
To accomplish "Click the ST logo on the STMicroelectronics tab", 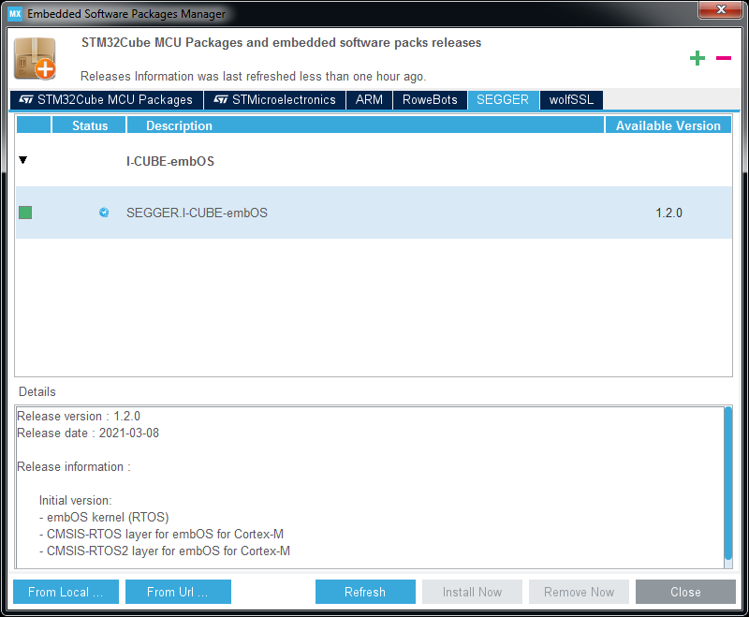I will [x=221, y=99].
